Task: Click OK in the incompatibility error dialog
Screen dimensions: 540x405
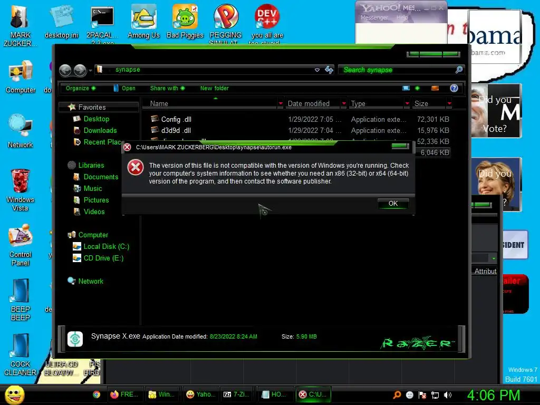Action: pos(393,204)
